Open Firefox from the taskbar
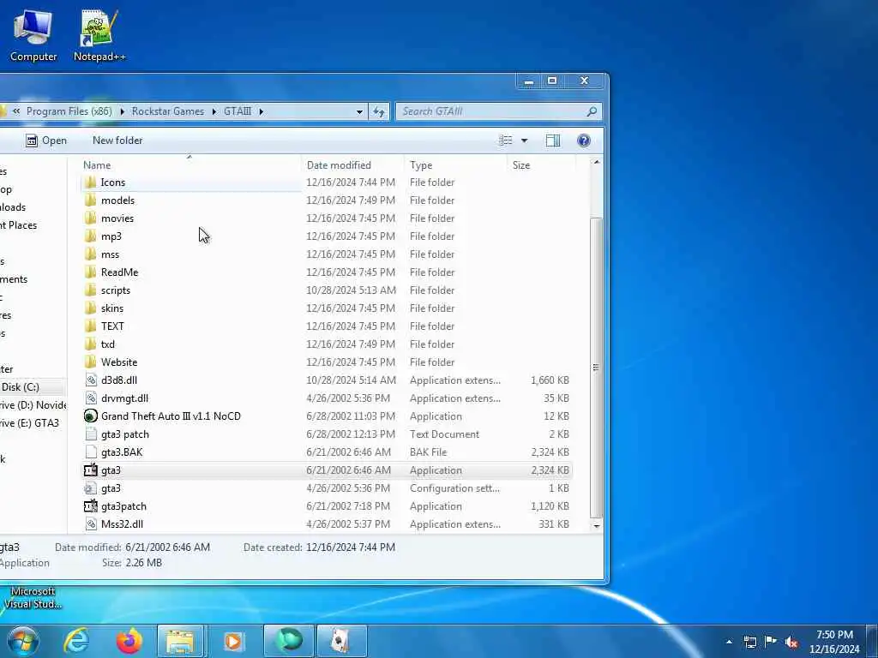878x658 pixels. tap(129, 641)
